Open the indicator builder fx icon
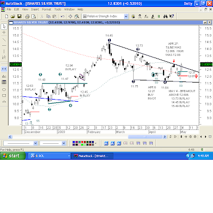This screenshot has width=213, height=213. pos(146,17)
